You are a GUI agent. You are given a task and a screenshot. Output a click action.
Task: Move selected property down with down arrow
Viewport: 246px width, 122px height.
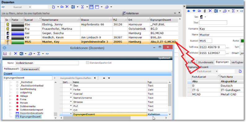[x=109, y=78]
